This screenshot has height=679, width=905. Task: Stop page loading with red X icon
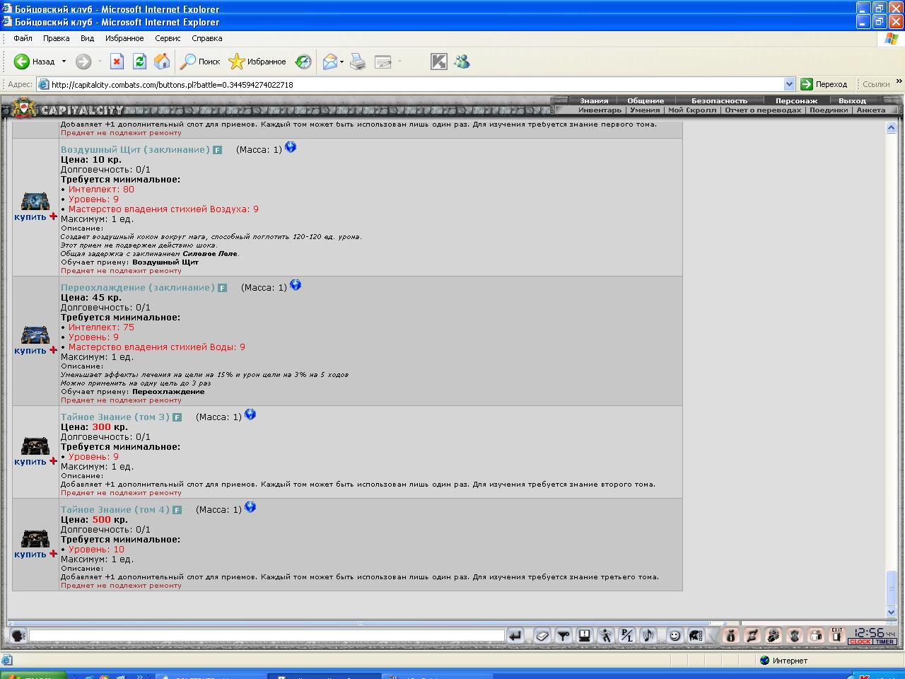pos(117,62)
